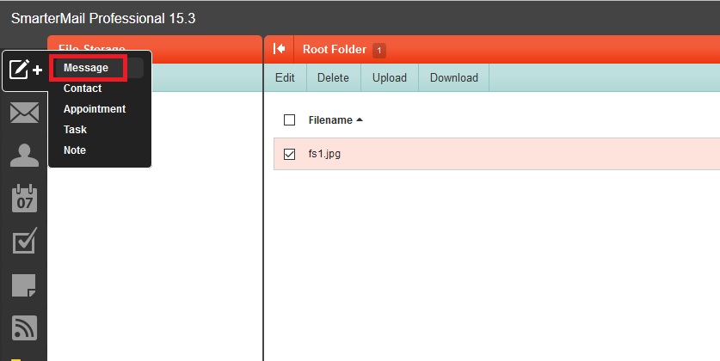Open the Tasks checkmark icon

coord(24,242)
